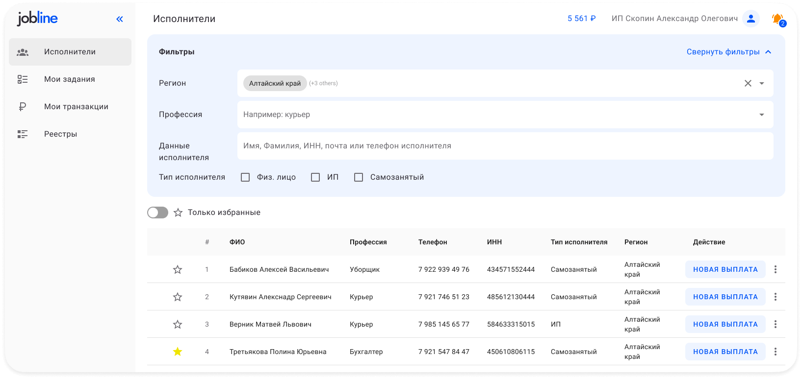The height and width of the screenshot is (379, 802).
Task: Click INN 434571552444
Action: (511, 269)
